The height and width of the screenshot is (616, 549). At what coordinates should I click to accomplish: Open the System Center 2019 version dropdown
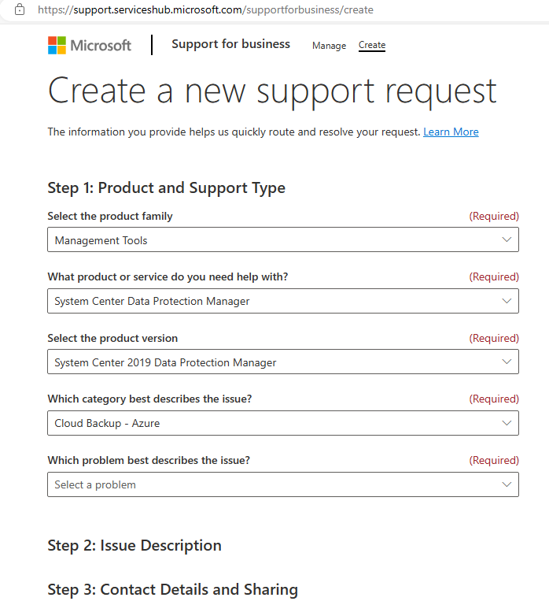(x=282, y=362)
